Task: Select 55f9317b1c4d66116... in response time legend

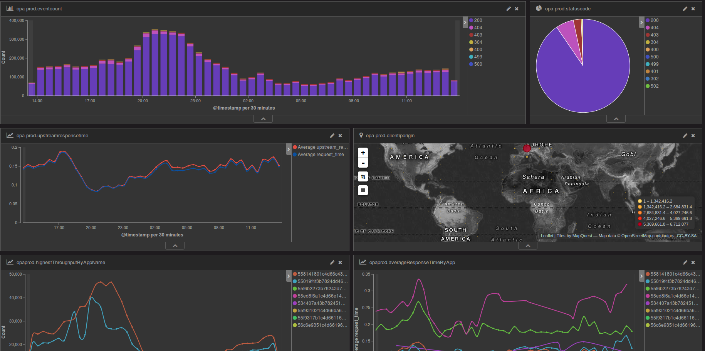Action: coord(673,318)
